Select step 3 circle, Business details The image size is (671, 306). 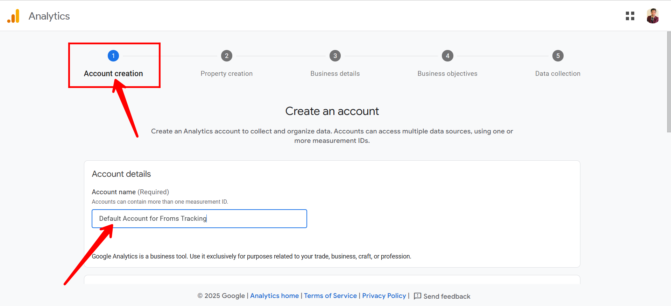(x=335, y=56)
